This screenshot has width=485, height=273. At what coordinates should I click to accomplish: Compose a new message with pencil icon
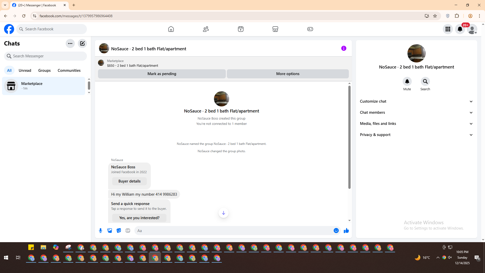point(82,43)
